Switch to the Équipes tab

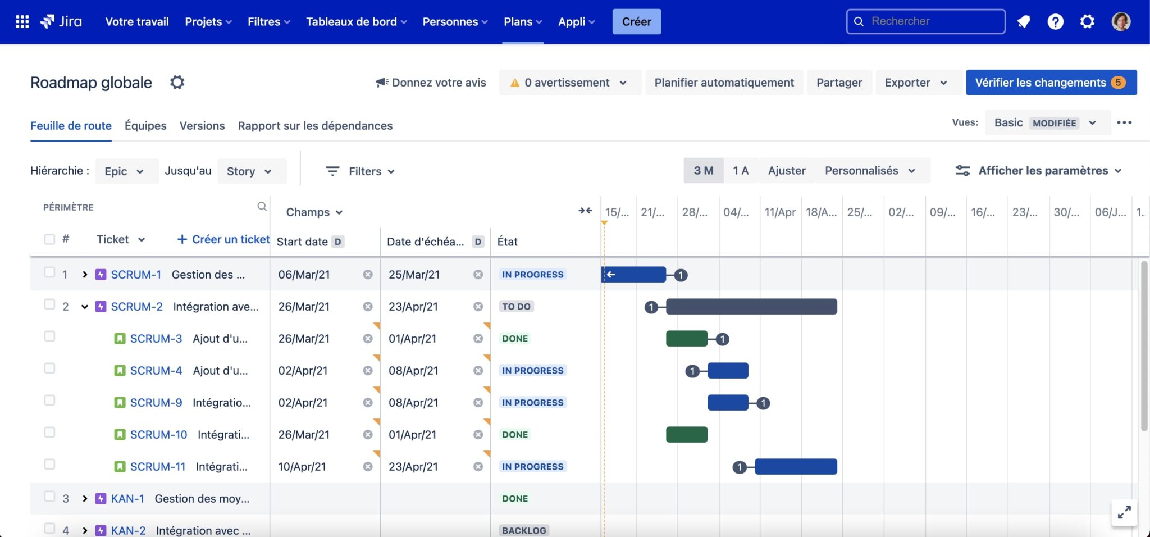pos(145,125)
